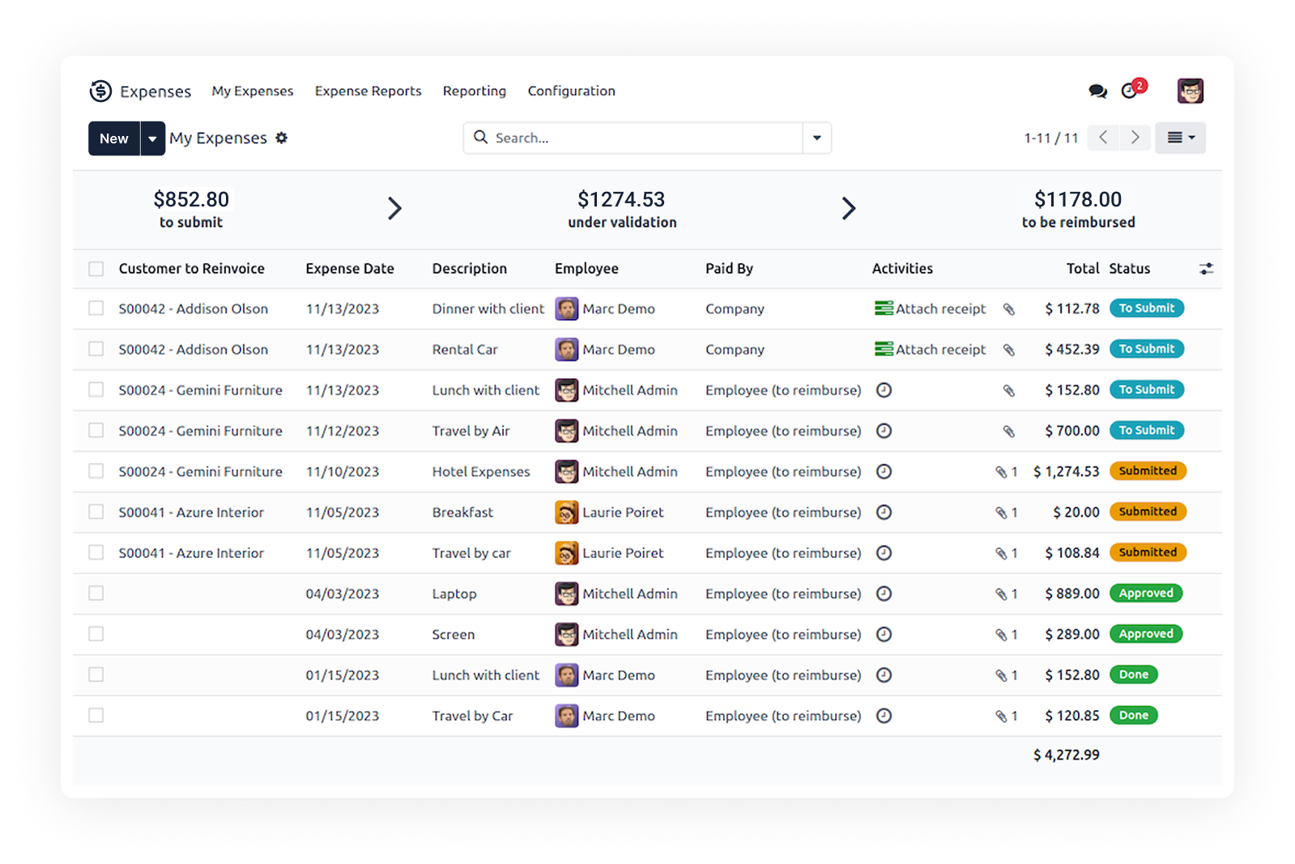Toggle the select-all checkbox in table header
Screen dimensions: 1295x864
coord(96,269)
